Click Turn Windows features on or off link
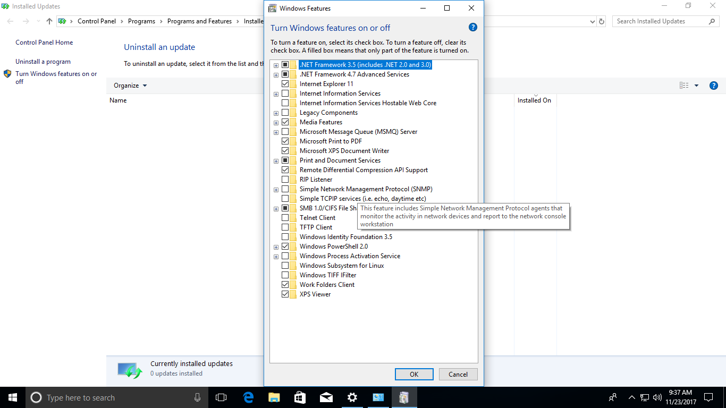 (x=56, y=78)
